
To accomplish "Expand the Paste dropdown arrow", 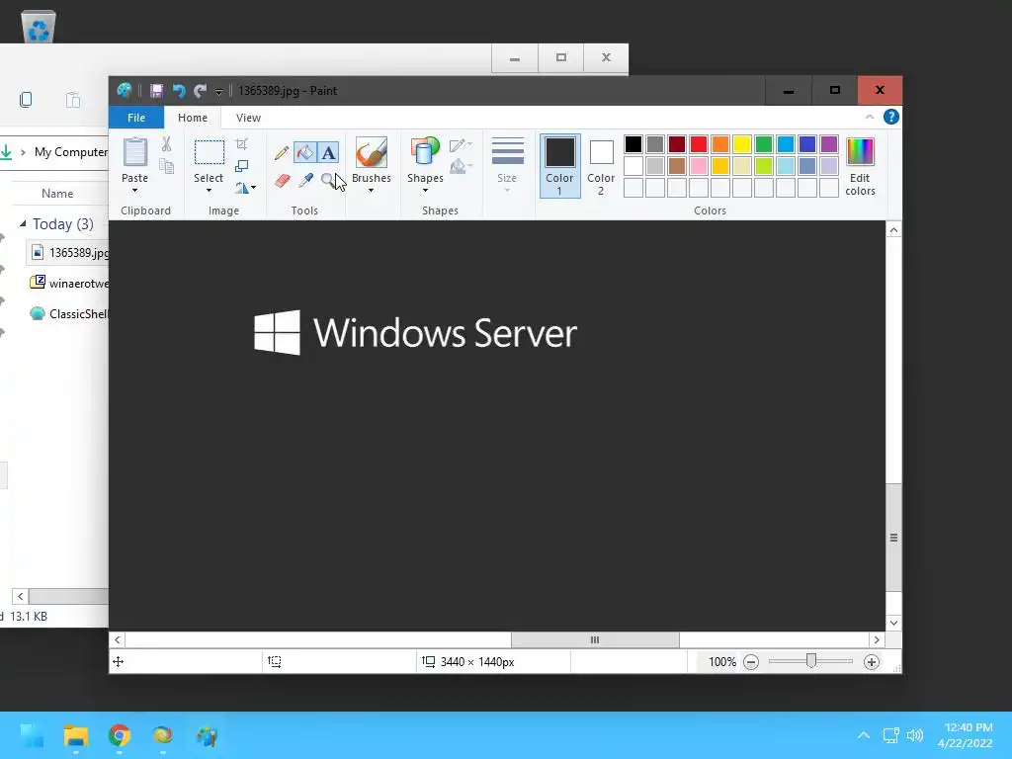I will click(x=134, y=191).
